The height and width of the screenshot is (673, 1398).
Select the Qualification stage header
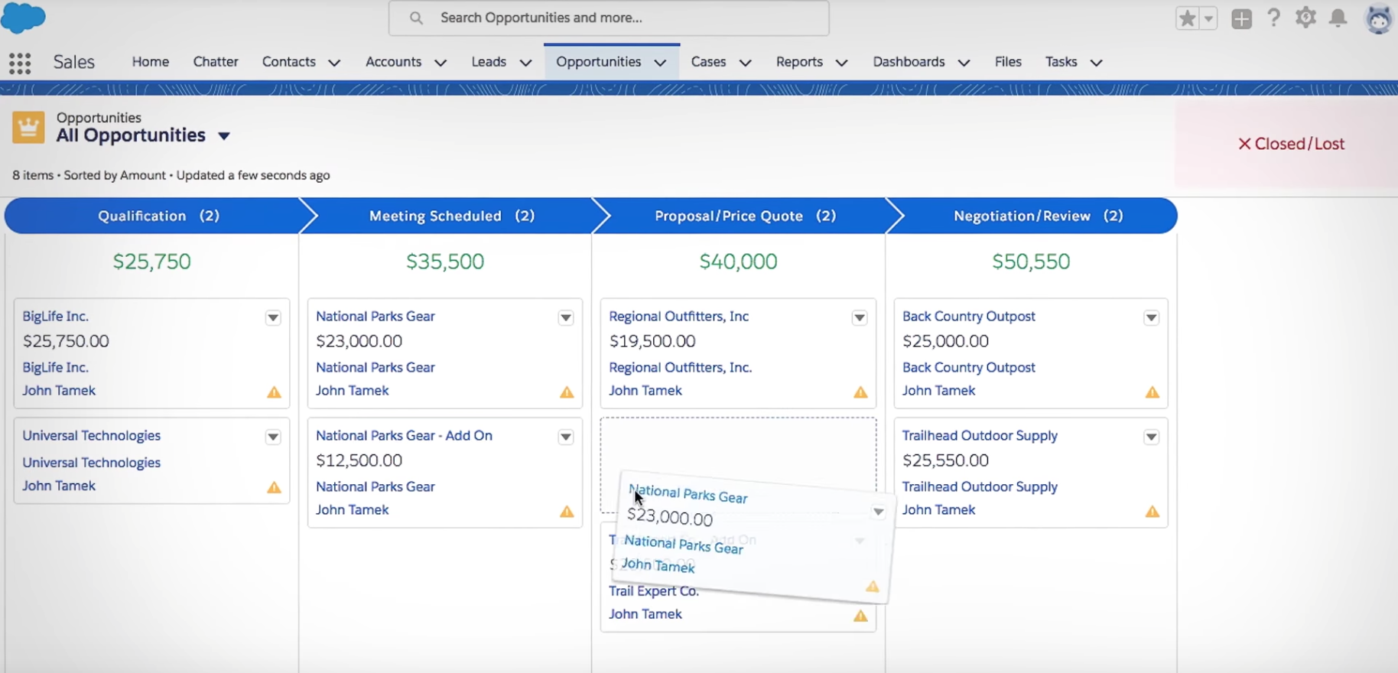pos(158,216)
